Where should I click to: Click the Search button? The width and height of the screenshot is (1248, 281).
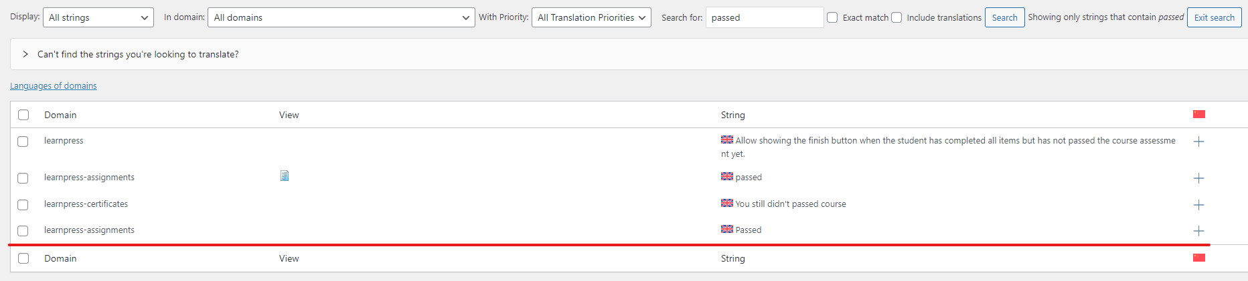tap(1004, 17)
